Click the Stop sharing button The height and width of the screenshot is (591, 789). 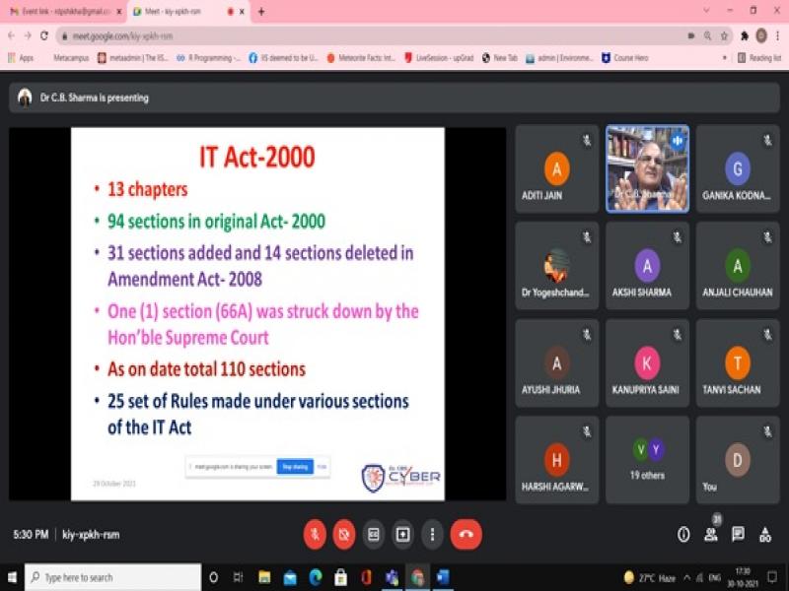point(294,467)
